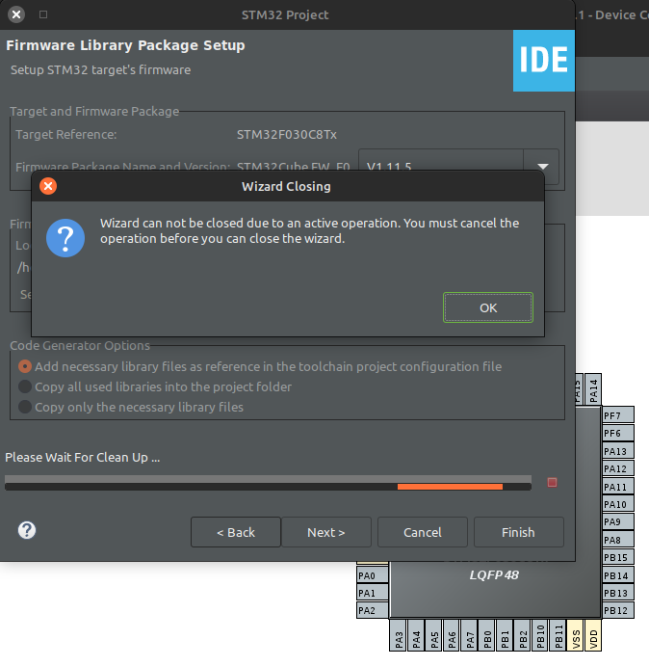Close the STM32 Project window
The width and height of the screenshot is (649, 666).
pyautogui.click(x=16, y=14)
